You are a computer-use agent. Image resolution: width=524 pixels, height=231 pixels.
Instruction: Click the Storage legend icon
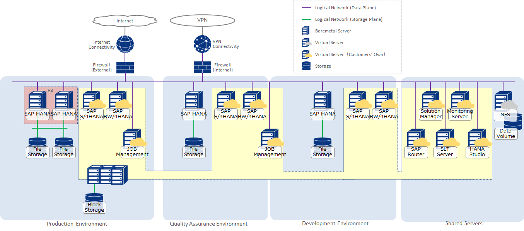(306, 66)
